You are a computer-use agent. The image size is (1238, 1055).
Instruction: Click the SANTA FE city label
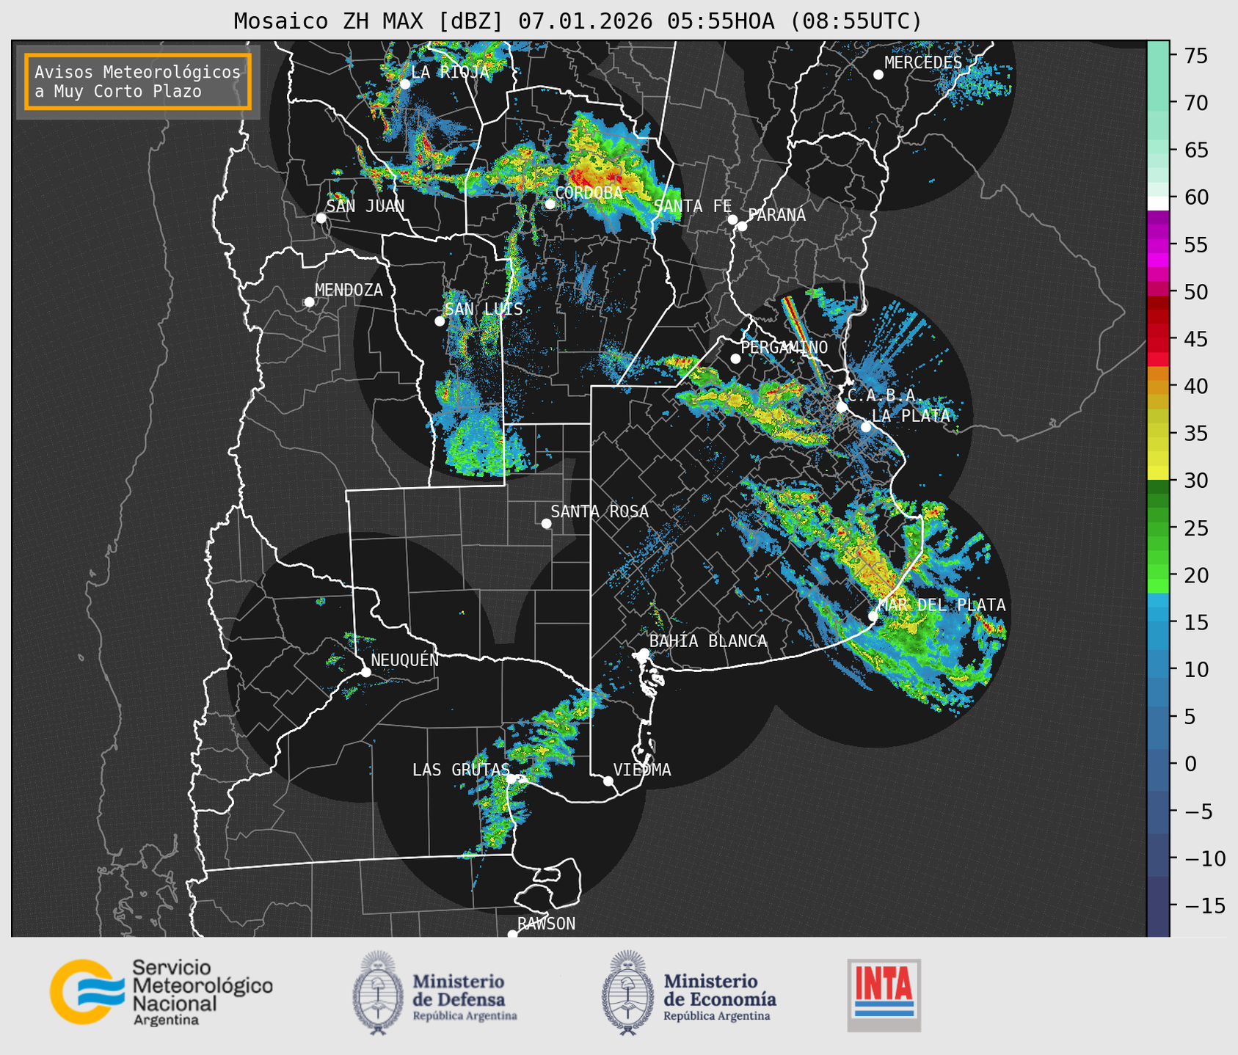693,207
